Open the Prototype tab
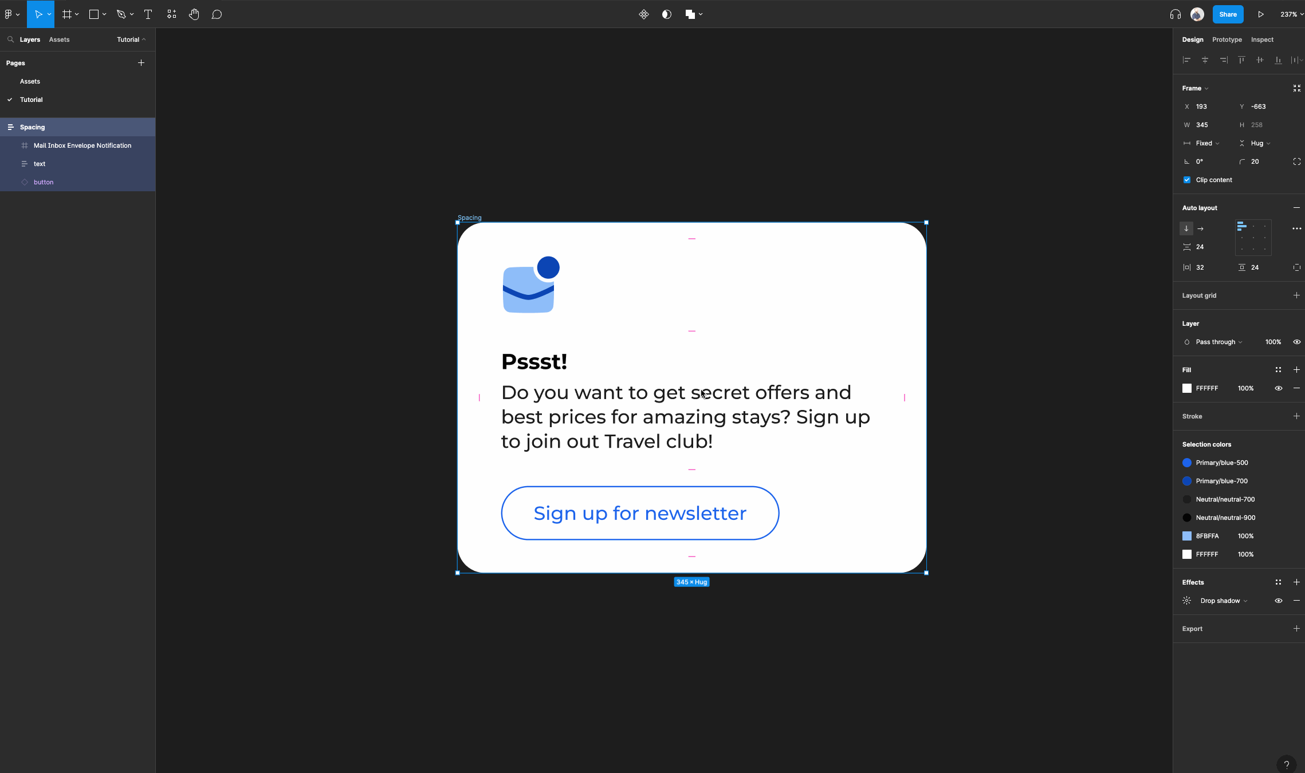The height and width of the screenshot is (773, 1305). point(1227,40)
